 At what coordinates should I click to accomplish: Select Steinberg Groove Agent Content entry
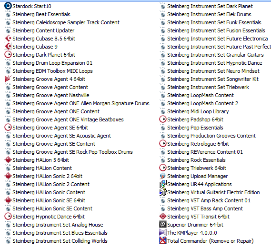pyautogui.click(x=50, y=87)
